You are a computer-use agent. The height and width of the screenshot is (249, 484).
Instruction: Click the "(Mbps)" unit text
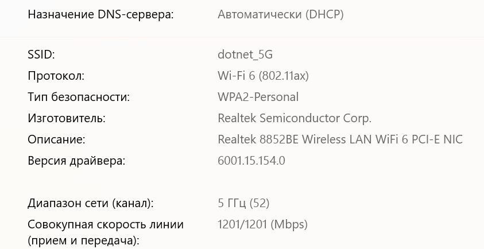click(x=289, y=224)
